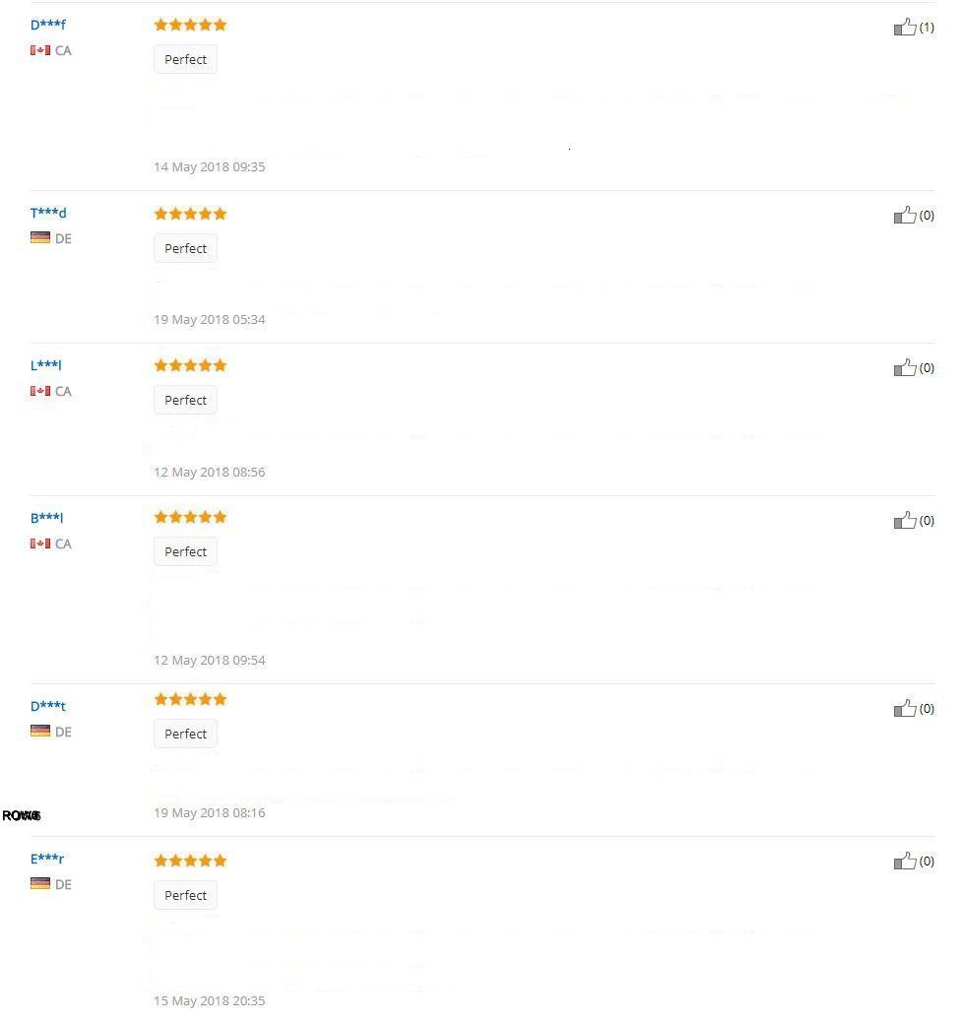Upvote B***l's review with thumbs-up
962x1023 pixels.
click(905, 520)
